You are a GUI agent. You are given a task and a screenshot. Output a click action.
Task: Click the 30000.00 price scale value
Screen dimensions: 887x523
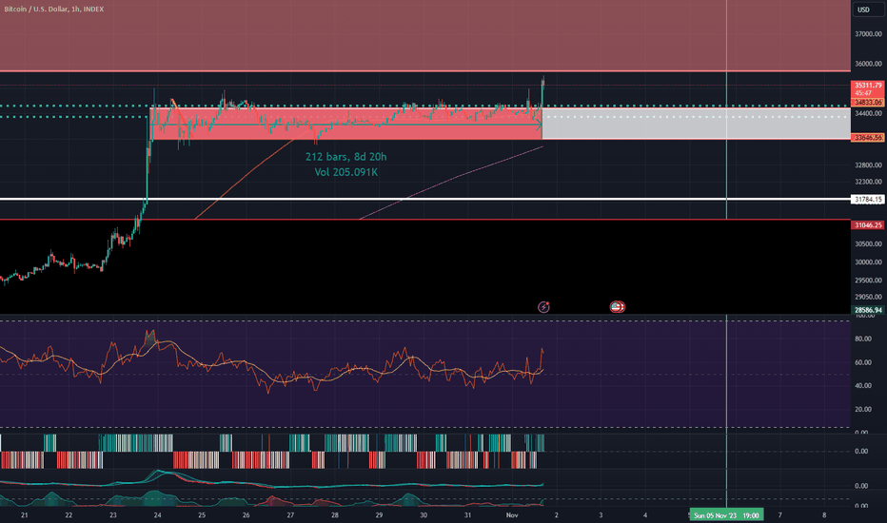868,261
